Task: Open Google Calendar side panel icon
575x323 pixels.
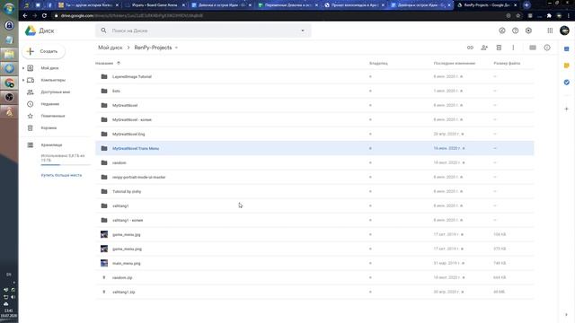Action: coord(567,48)
